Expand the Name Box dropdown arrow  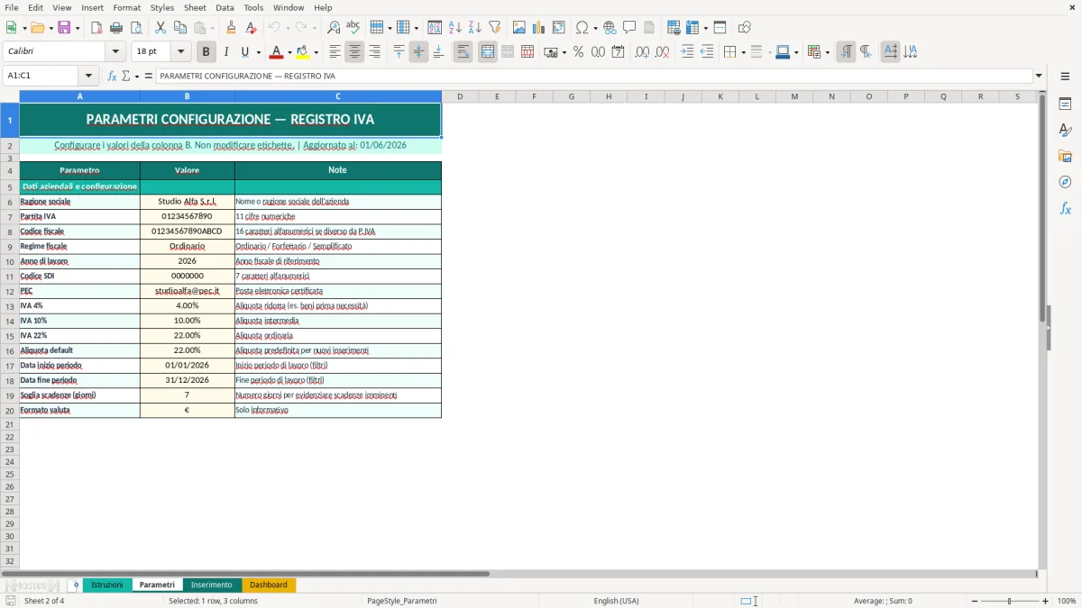[x=88, y=76]
